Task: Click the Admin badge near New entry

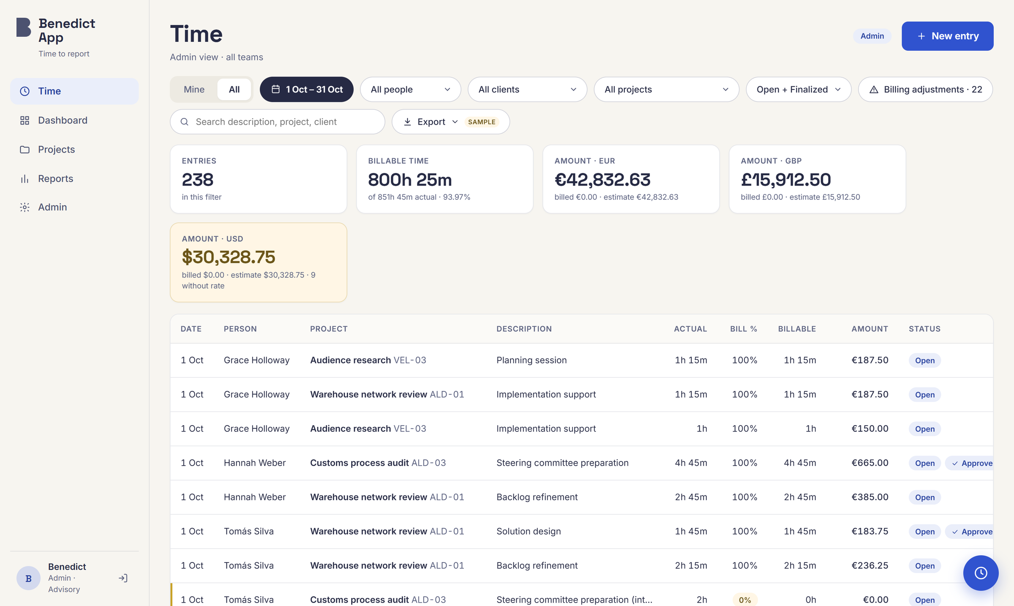Action: click(x=872, y=36)
